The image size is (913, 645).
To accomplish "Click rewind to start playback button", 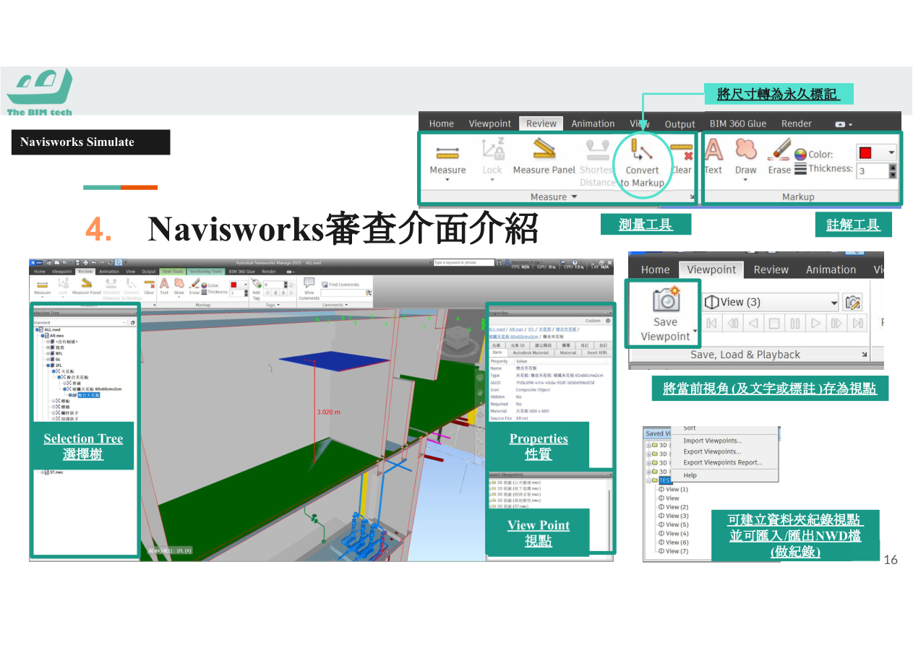I will coord(711,323).
